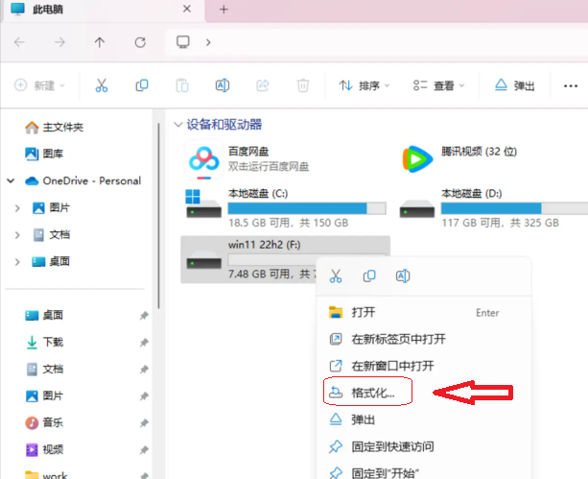The height and width of the screenshot is (479, 588).
Task: Select OneDrive - Personal in sidebar
Action: click(x=82, y=180)
